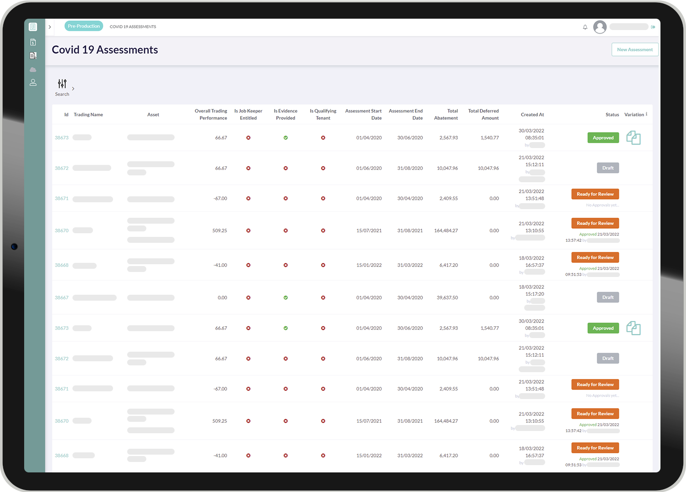Screen dimensions: 686x492
Task: Sort by Overall Trading Performance header
Action: [211, 114]
